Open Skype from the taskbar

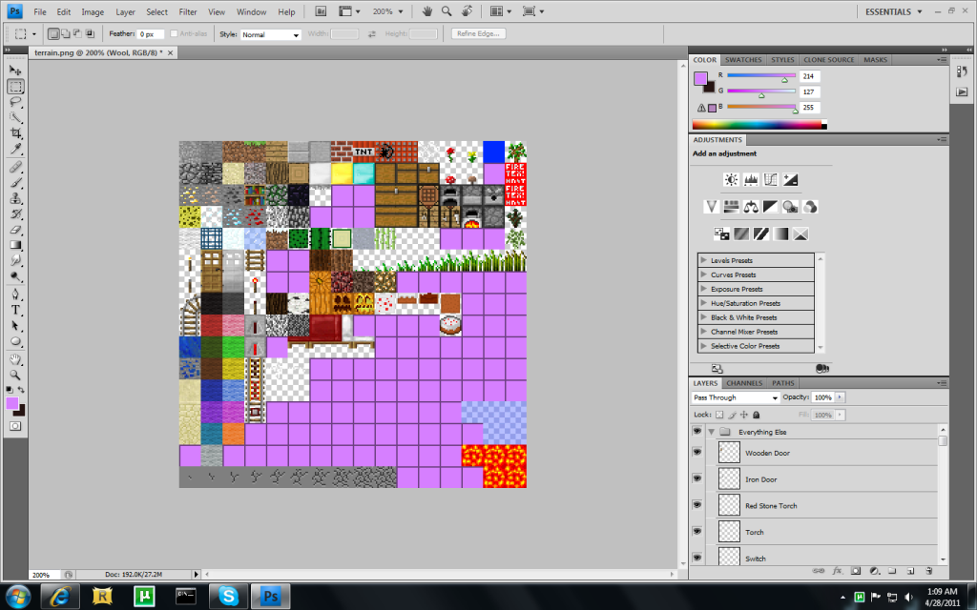click(x=228, y=597)
